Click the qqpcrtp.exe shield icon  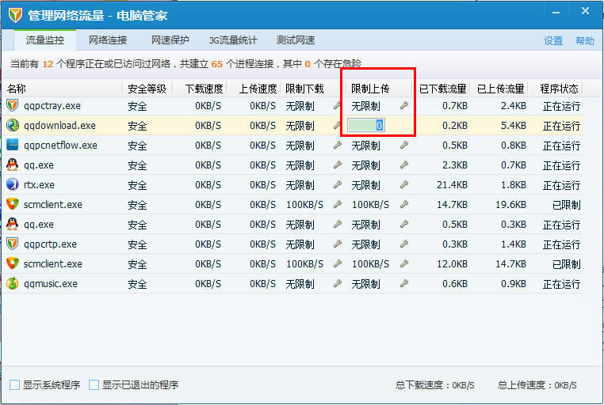click(x=13, y=244)
